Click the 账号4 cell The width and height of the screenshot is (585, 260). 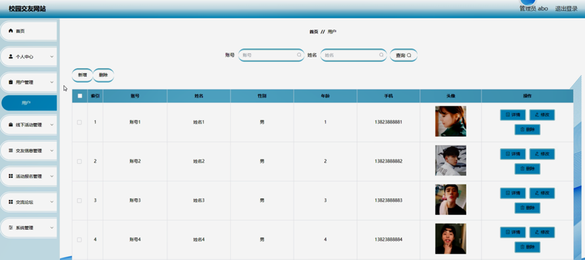point(135,240)
